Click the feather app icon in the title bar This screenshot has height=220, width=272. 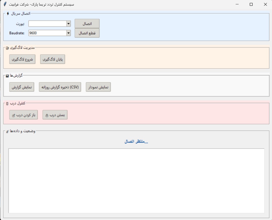[5, 4]
